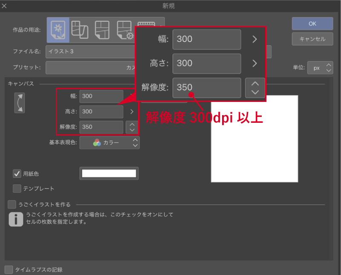Image resolution: width=341 pixels, height=275 pixels.
Task: Select the Illustration work type icon
Action: (58, 30)
